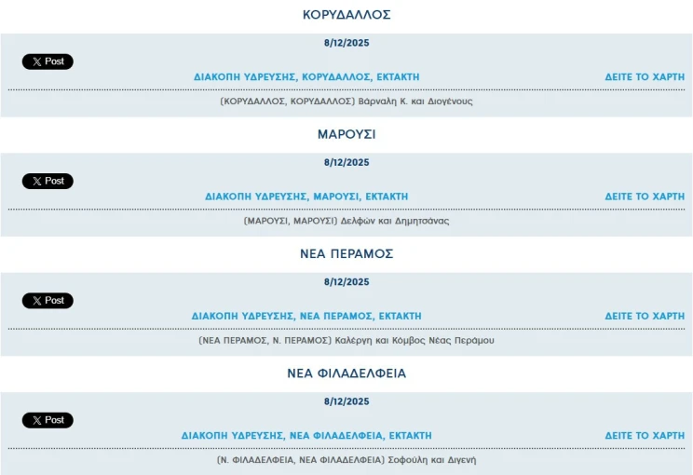Click ΔΙΑΚΟΠΗ ΥΔΡΕΥΣΗΣ, ΝΕΑ ΦΙΛΑΔΕΛΦΕΙΑ, ΕΚΤΑΚΤΗ link
The height and width of the screenshot is (475, 693).
click(306, 435)
